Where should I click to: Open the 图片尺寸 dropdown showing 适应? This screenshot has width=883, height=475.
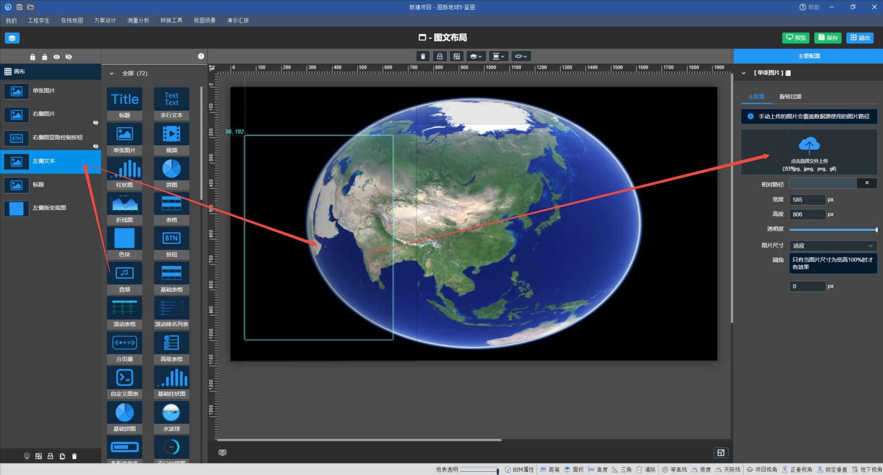833,246
